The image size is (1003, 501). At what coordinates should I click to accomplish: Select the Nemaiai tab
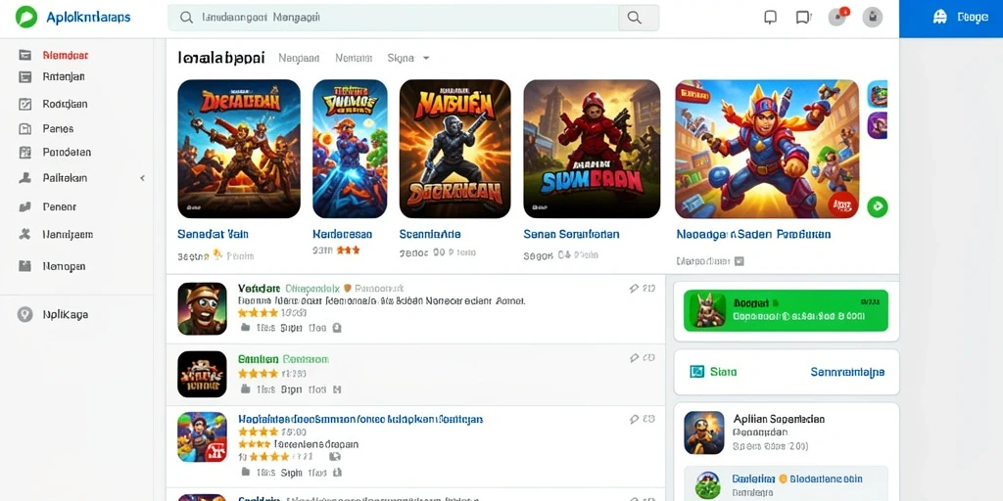tap(354, 58)
